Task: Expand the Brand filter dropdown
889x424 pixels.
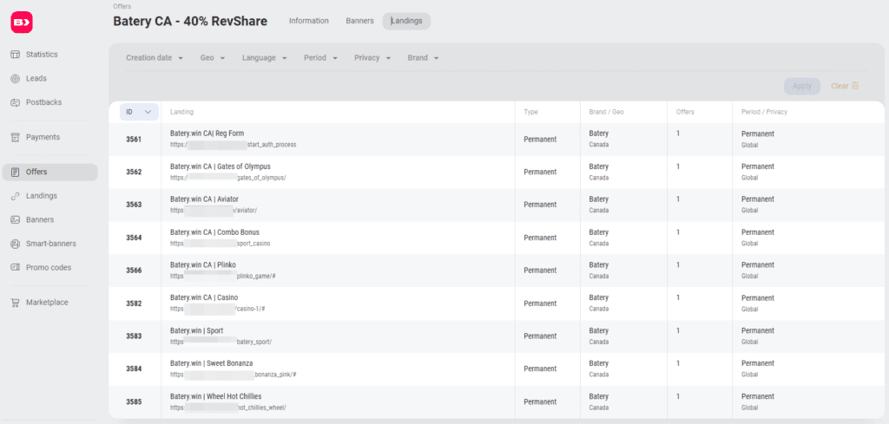Action: [x=423, y=58]
